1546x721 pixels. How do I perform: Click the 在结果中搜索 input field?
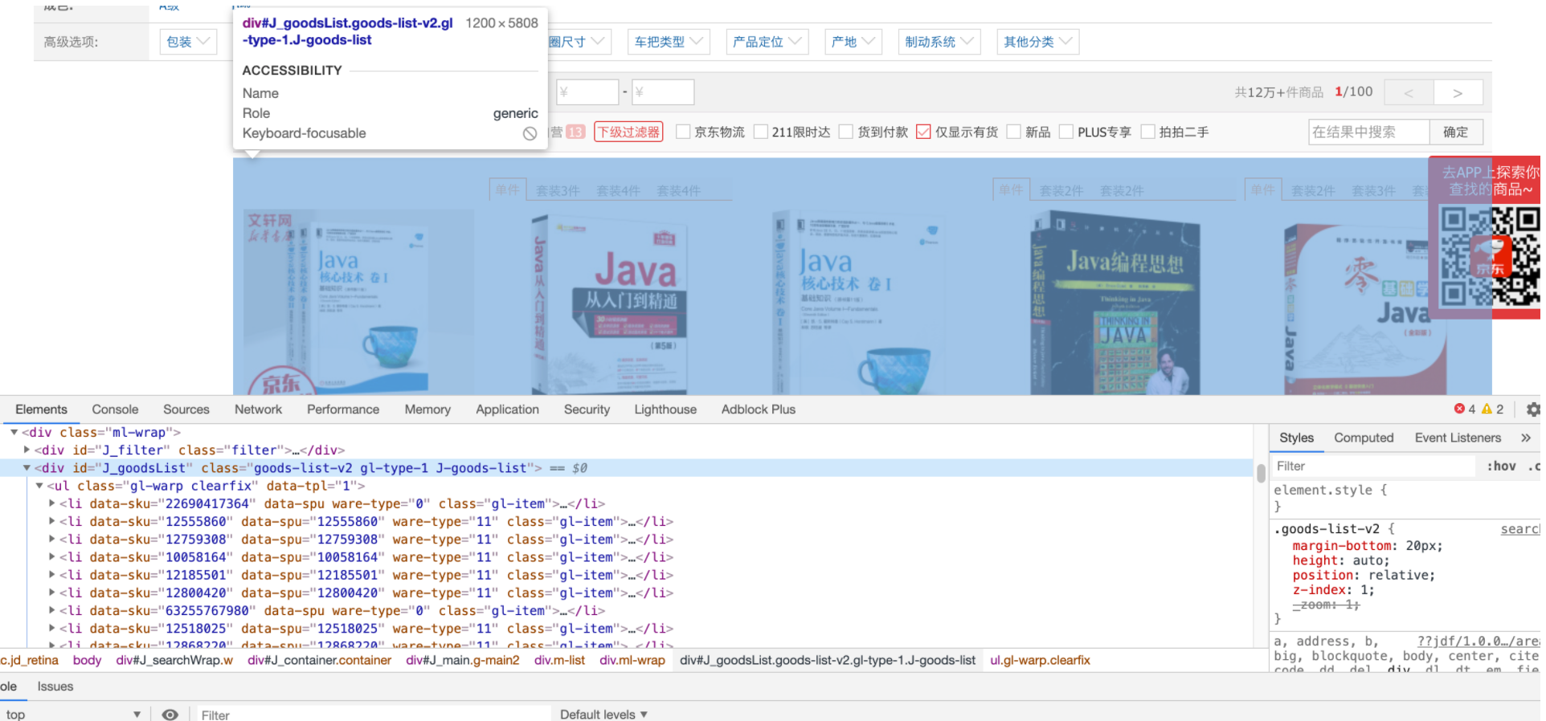click(1368, 132)
